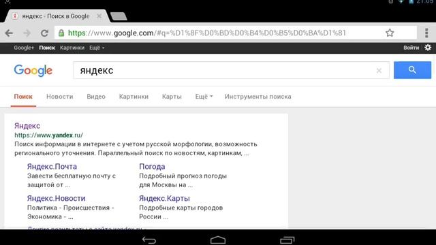This screenshot has height=245, width=436.
Task: Click the text 'Подробные карты городов'
Action: [x=181, y=208]
